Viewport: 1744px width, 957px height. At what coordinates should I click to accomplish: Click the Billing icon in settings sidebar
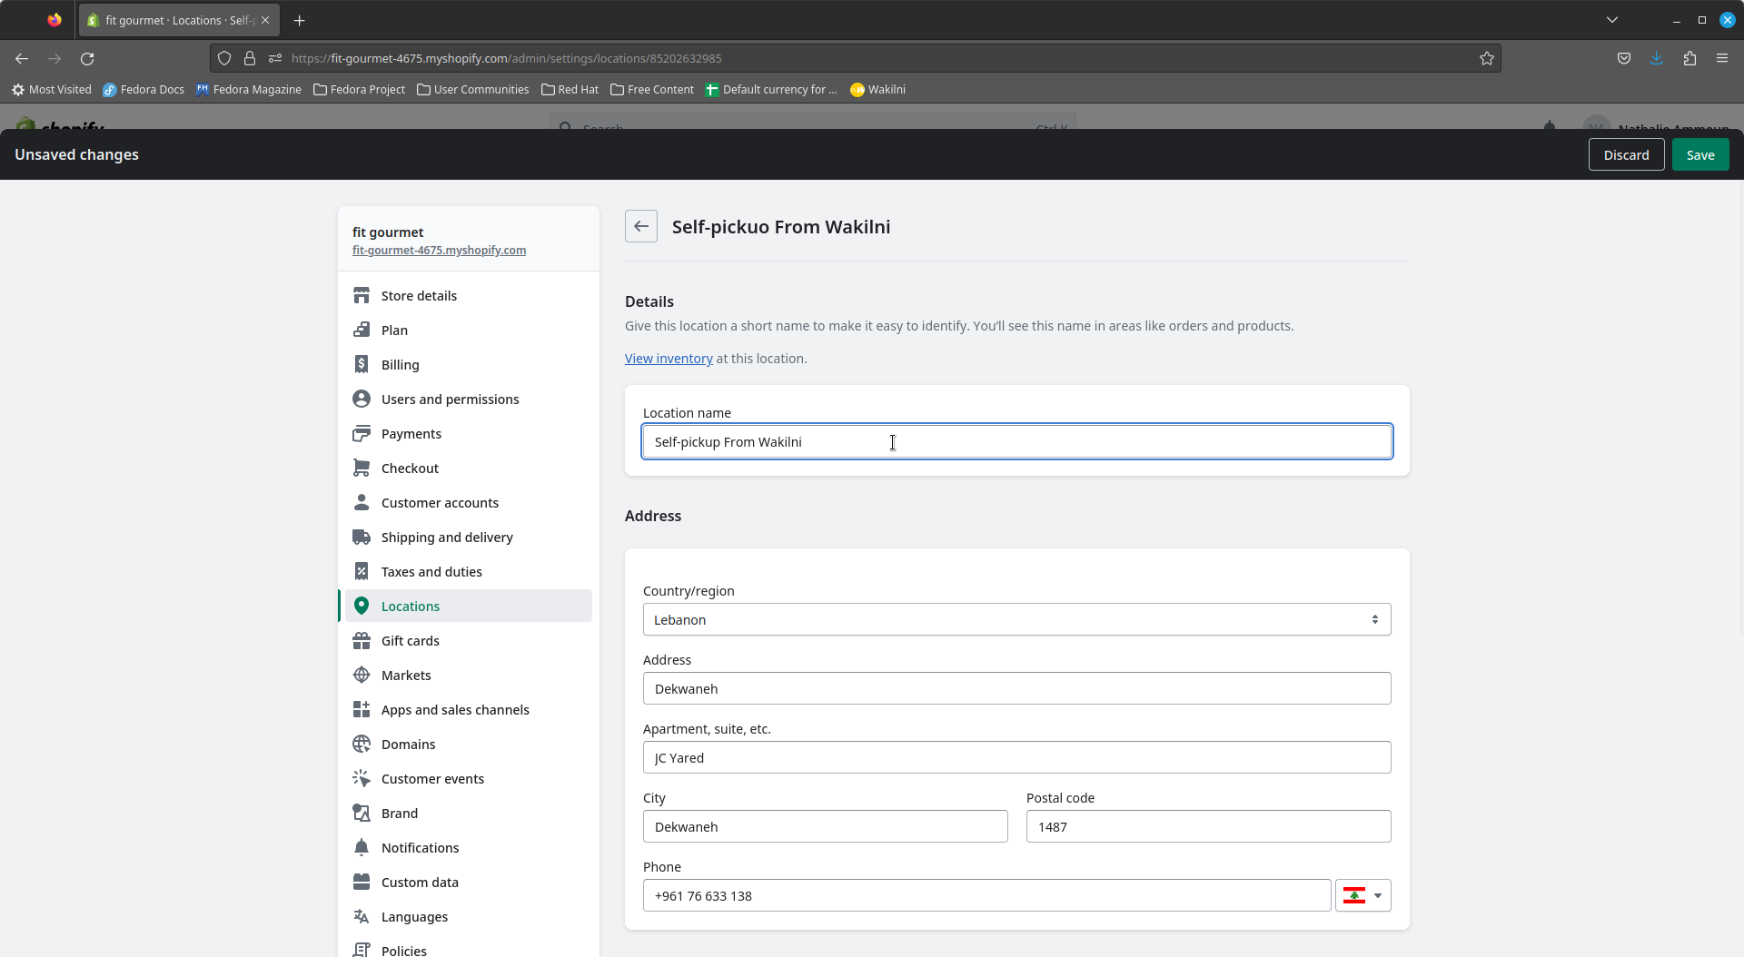[362, 365]
